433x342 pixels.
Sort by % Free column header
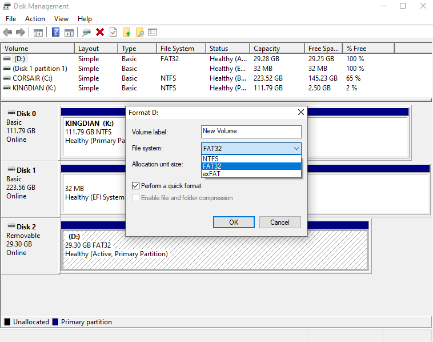368,49
